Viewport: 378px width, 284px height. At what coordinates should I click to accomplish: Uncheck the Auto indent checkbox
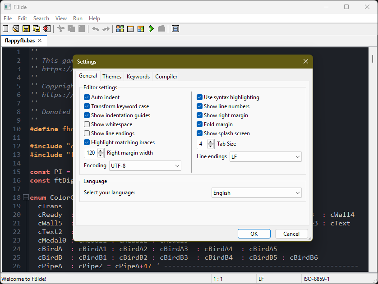click(87, 97)
